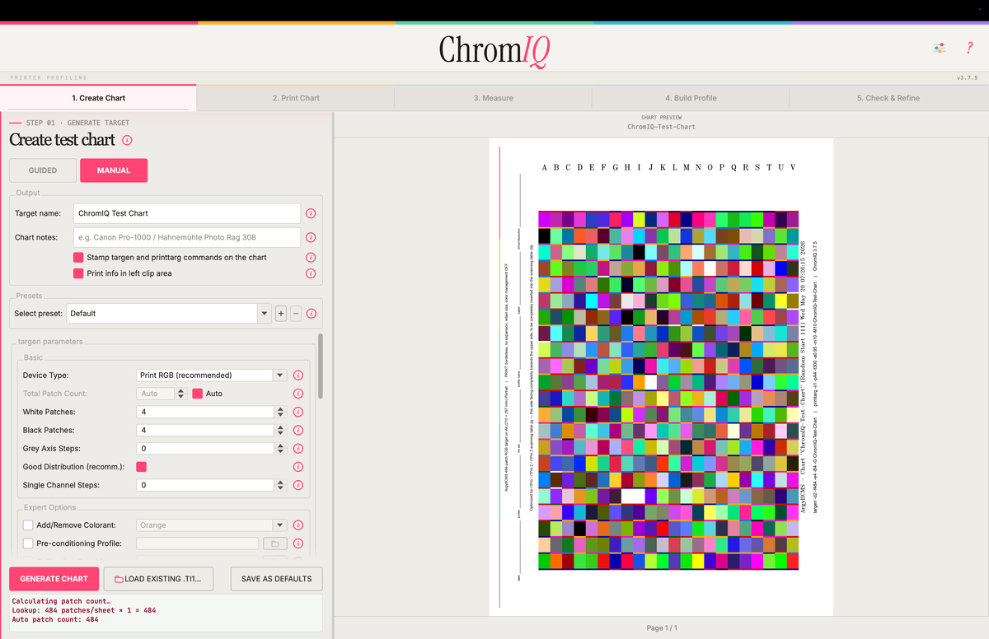Adjust White Patches stepper arrows
989x639 pixels.
point(281,412)
